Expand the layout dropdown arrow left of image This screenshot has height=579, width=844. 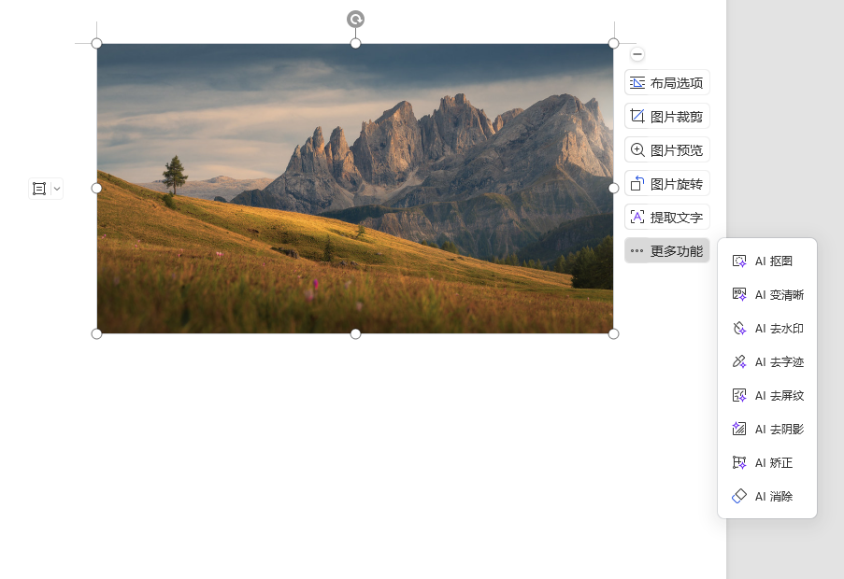coord(57,189)
